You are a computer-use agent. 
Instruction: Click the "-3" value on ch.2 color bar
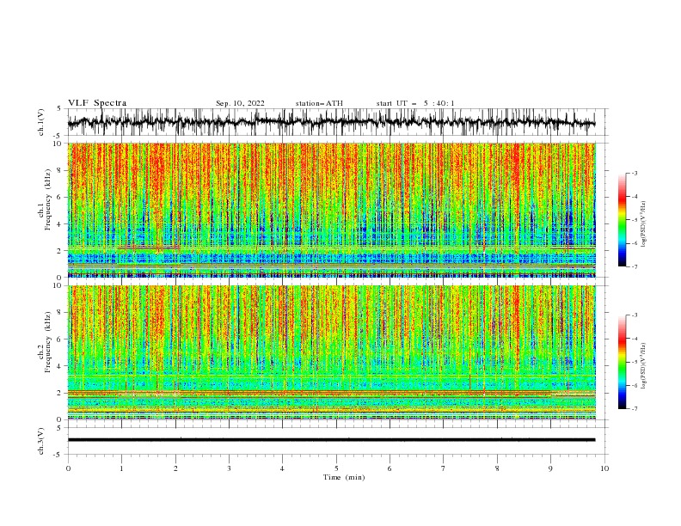pos(635,315)
